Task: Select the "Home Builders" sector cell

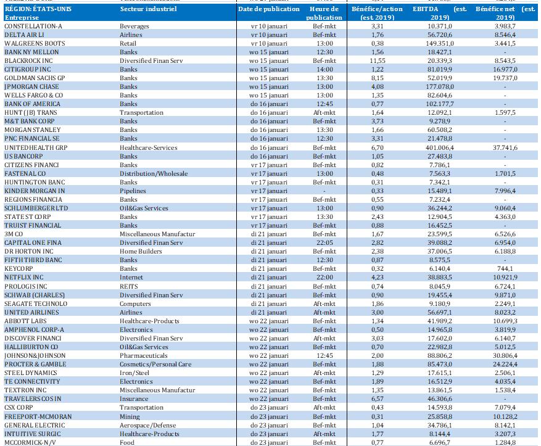Action: (141, 251)
